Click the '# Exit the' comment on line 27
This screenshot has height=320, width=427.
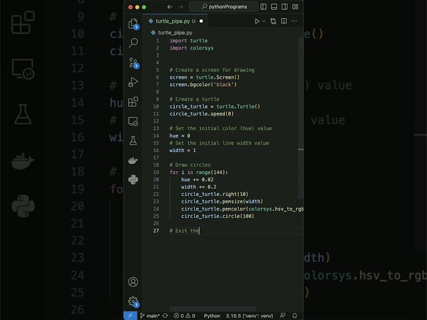pos(184,231)
